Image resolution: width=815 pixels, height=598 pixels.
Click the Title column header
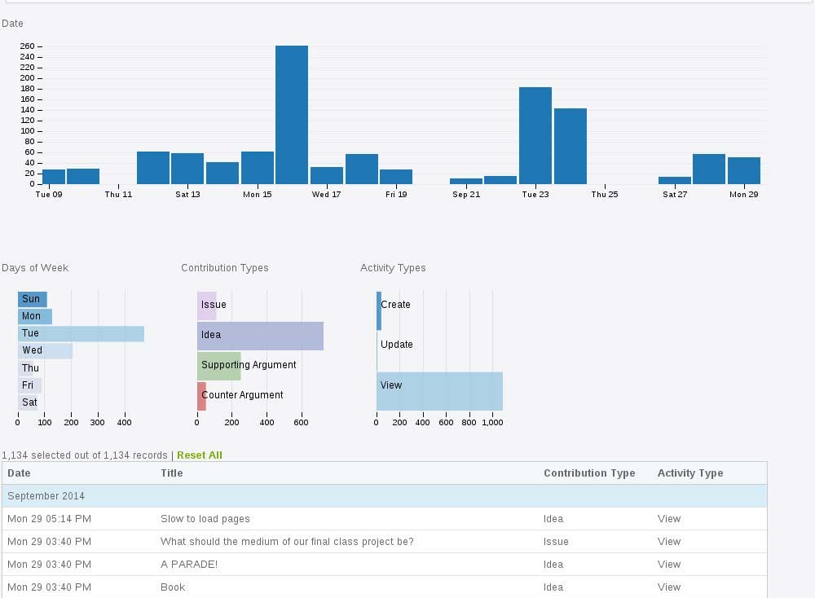[172, 473]
